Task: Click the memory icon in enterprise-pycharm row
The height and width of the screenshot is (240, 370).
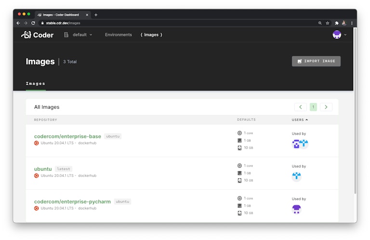Action: coord(239,206)
